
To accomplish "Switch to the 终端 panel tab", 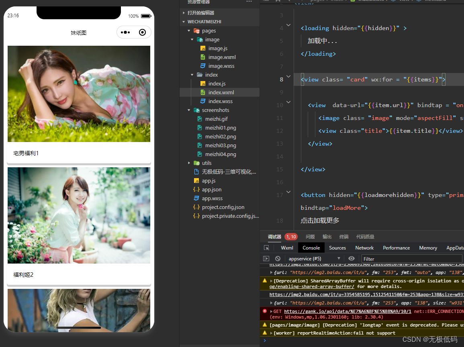I will coord(344,237).
